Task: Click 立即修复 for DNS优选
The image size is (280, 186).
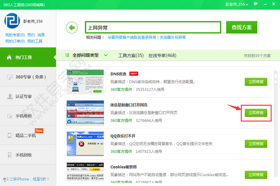Action: (x=256, y=82)
